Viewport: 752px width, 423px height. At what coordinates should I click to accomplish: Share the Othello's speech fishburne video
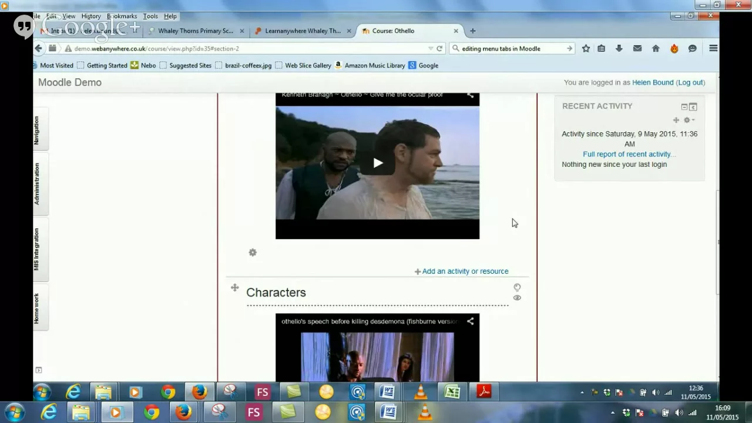(x=471, y=321)
